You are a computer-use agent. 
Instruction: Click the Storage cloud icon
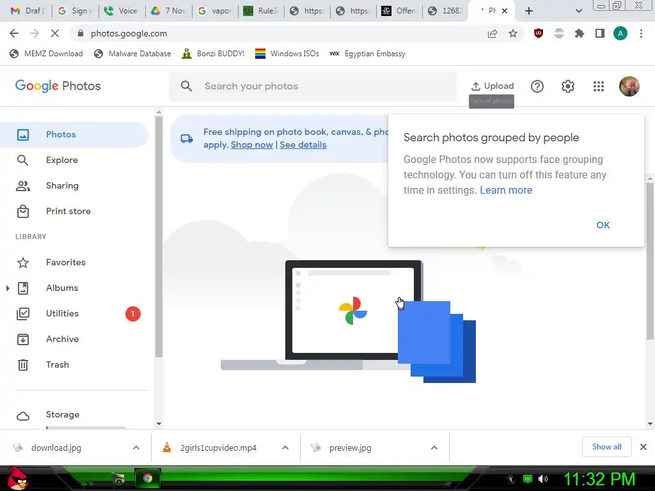pyautogui.click(x=22, y=416)
